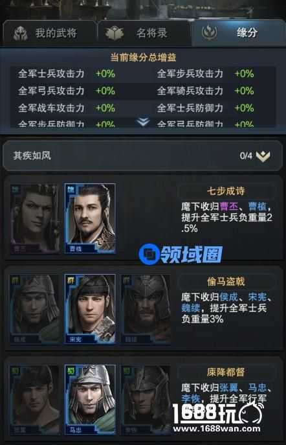Select the 缘分 tab
Screen dimensions: 286x445
point(238,33)
